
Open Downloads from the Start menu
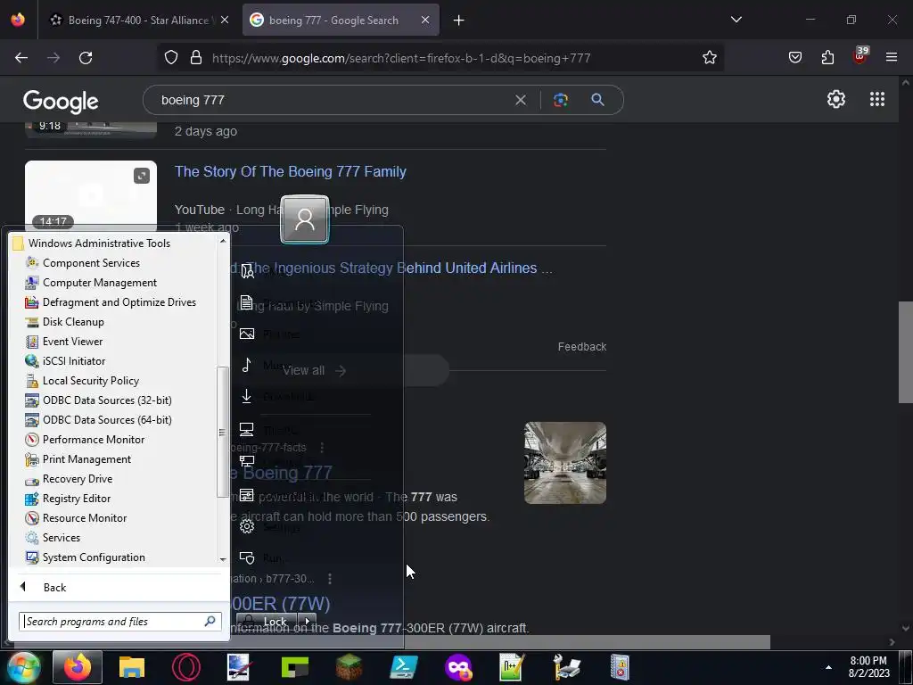pyautogui.click(x=278, y=397)
